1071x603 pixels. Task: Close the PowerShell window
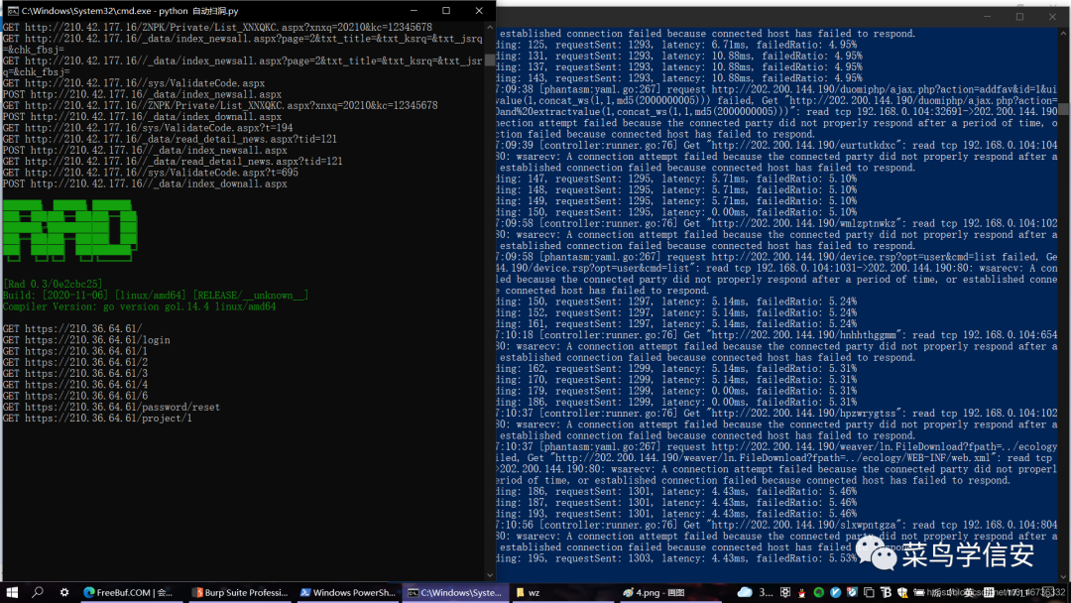[x=1052, y=17]
